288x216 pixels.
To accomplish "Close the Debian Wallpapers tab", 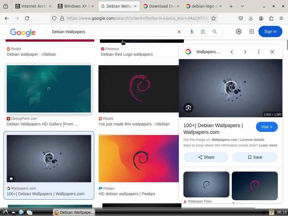I will [135, 6].
